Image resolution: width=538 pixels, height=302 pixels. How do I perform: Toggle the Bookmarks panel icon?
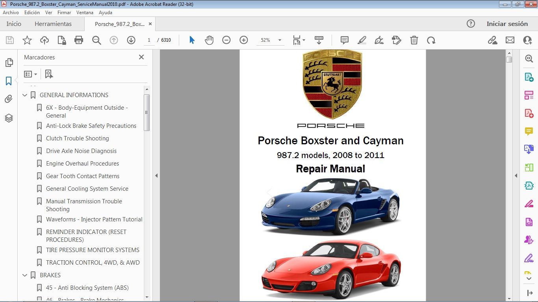9,81
